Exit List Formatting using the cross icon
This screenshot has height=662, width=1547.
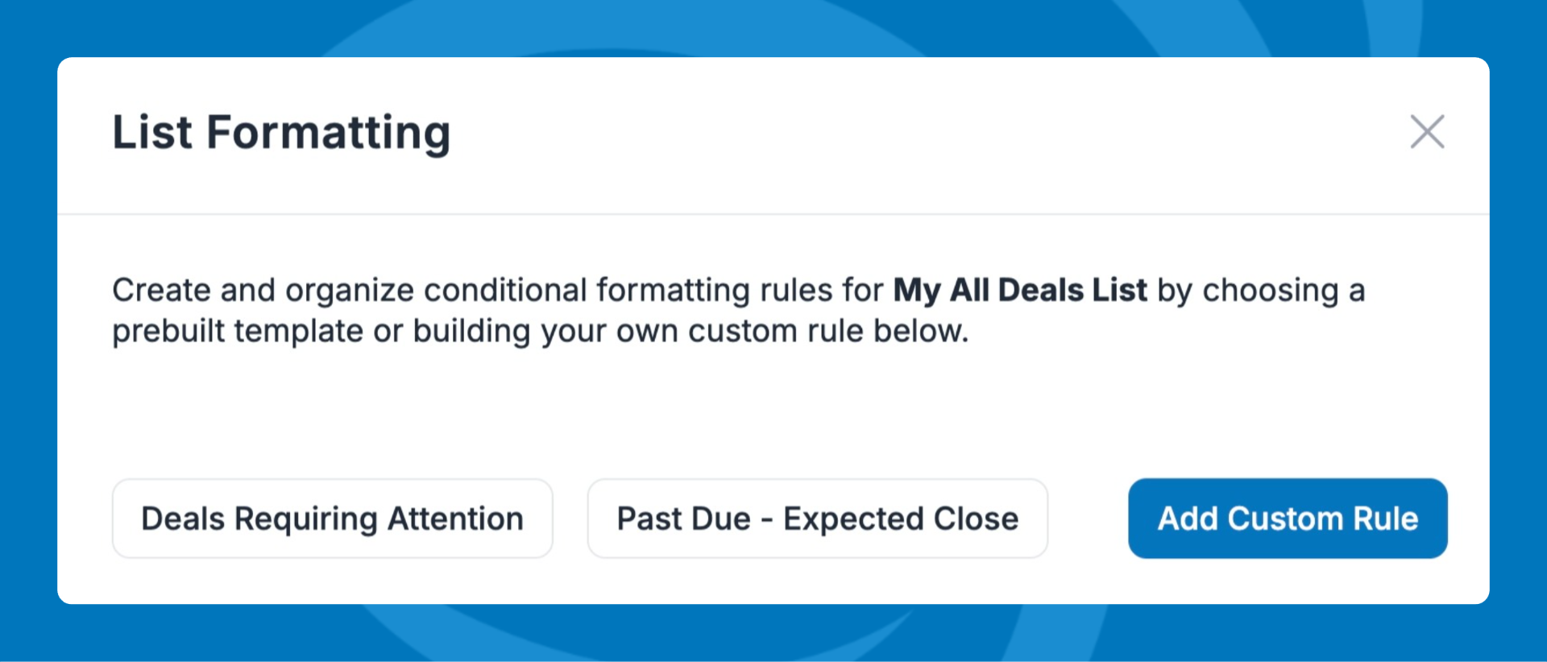[1427, 132]
